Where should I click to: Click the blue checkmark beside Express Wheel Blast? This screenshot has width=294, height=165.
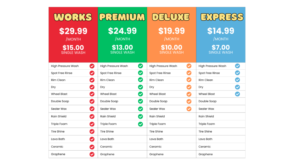coord(237,94)
